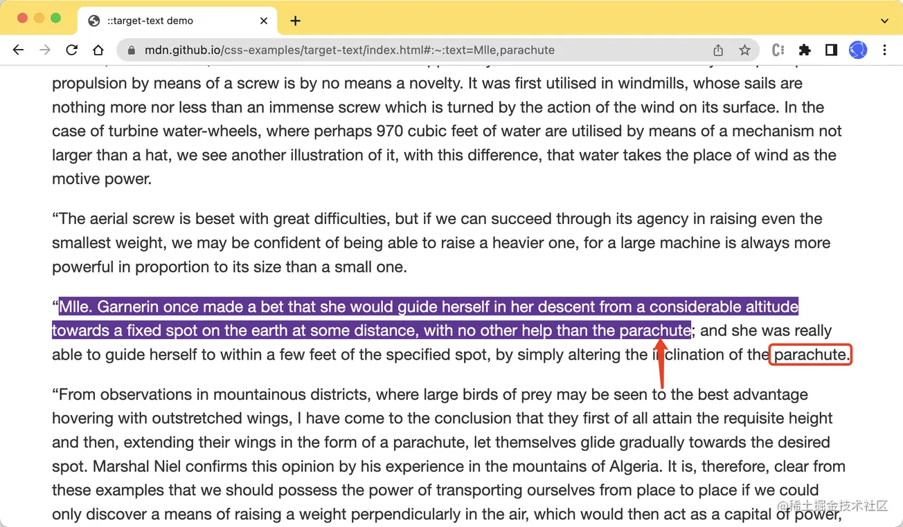Toggle the browser side panel
Image resolution: width=903 pixels, height=527 pixels.
(x=831, y=50)
